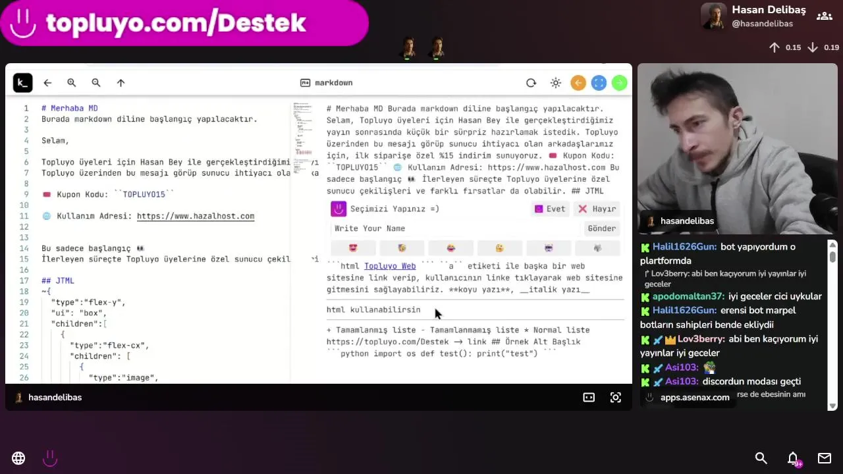Toggle light/dark theme with the sun icon
This screenshot has width=843, height=474.
(x=556, y=83)
